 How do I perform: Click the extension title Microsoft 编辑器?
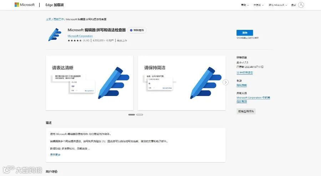pos(96,30)
